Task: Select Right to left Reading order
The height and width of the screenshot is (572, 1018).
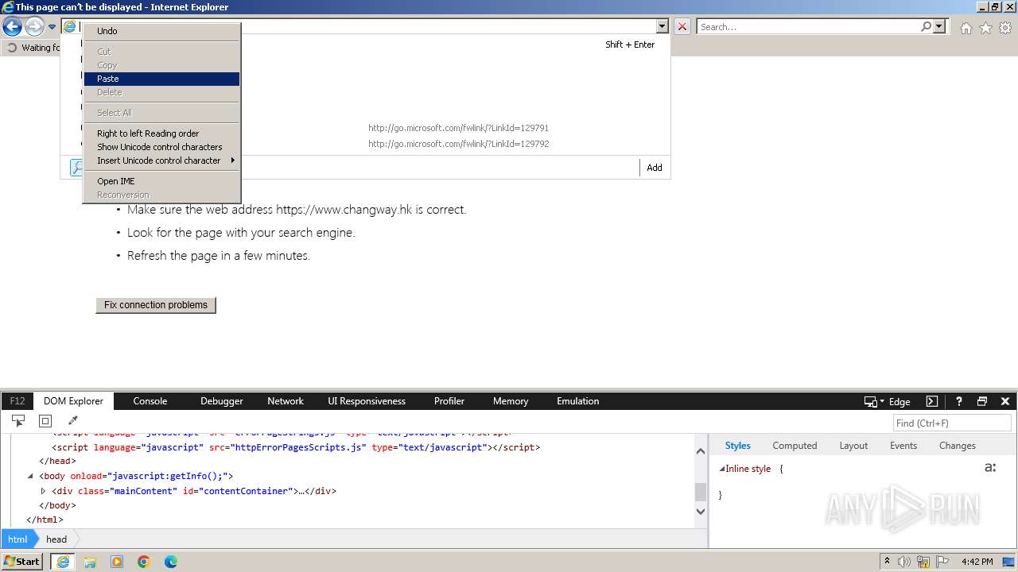Action: [x=161, y=133]
